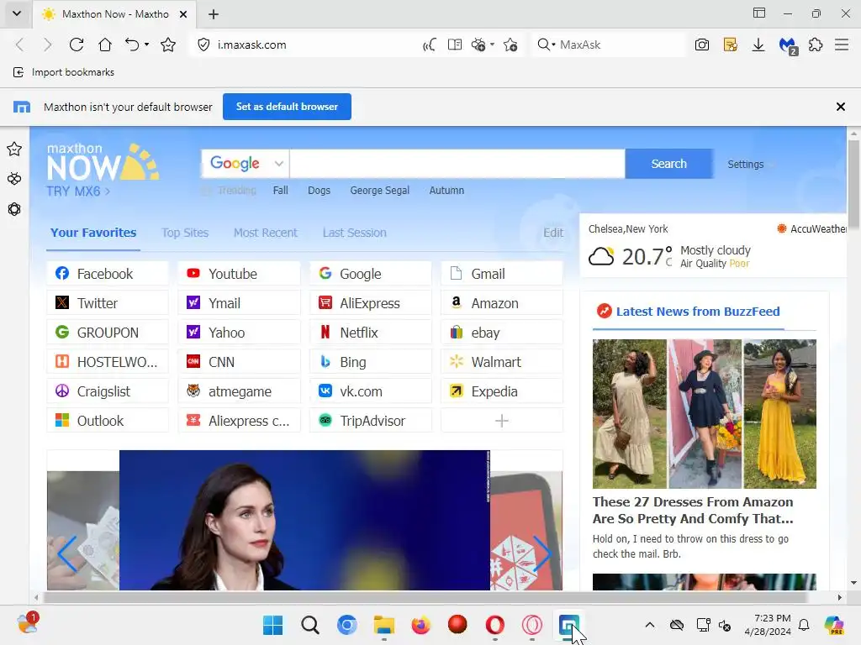Click the shield site security icon
Viewport: 861px width, 645px height.
click(x=203, y=45)
